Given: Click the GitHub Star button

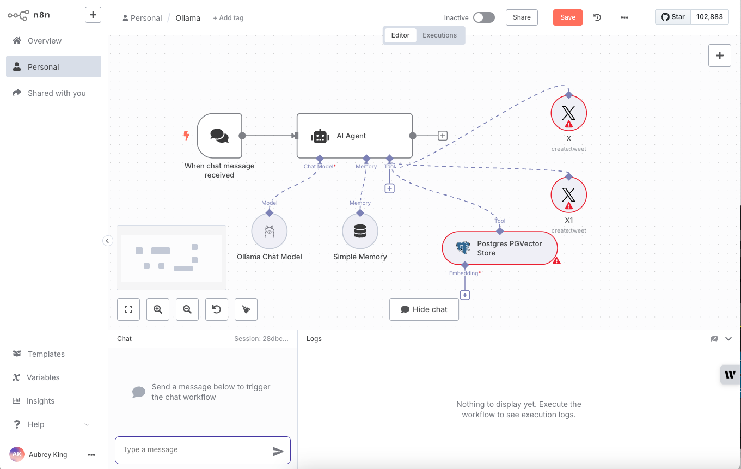Looking at the screenshot, I should pos(673,17).
